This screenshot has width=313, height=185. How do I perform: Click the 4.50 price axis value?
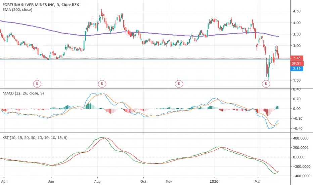coord(297,11)
